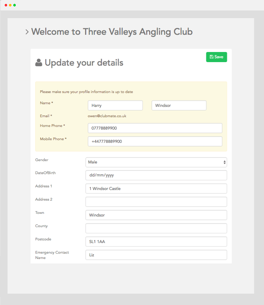Focus the DateOfBirth input

[156, 175]
